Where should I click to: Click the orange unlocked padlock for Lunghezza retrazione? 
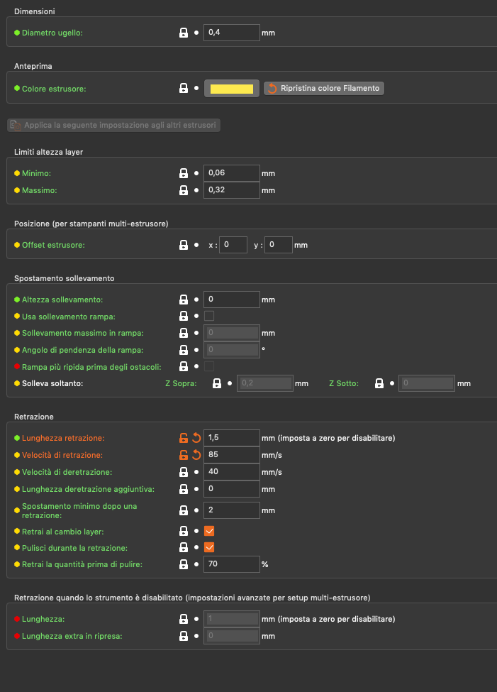tap(184, 438)
